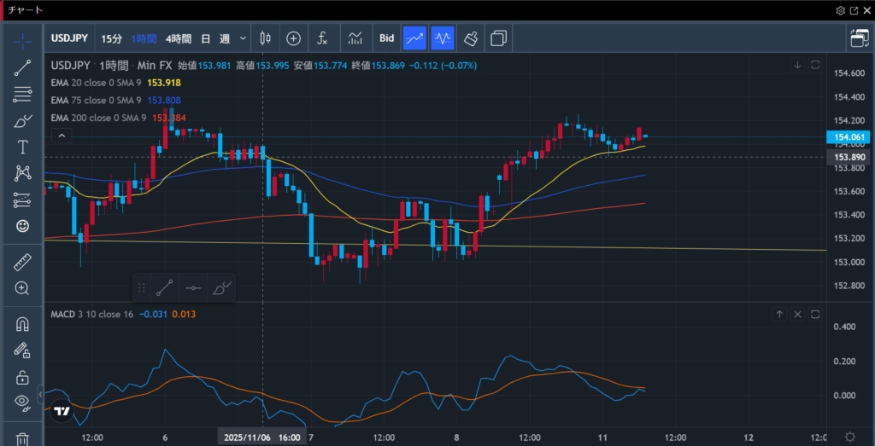Open the emoji sticker tool
Image resolution: width=875 pixels, height=446 pixels.
(x=23, y=226)
